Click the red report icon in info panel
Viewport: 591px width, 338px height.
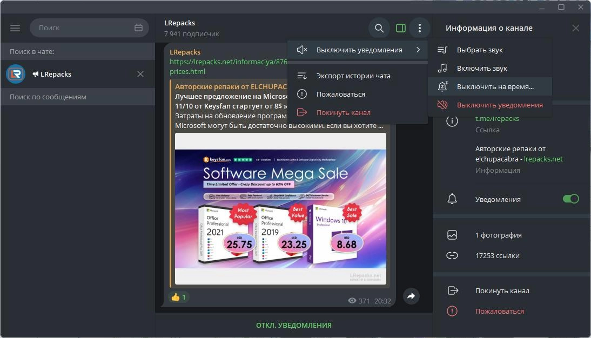(452, 311)
